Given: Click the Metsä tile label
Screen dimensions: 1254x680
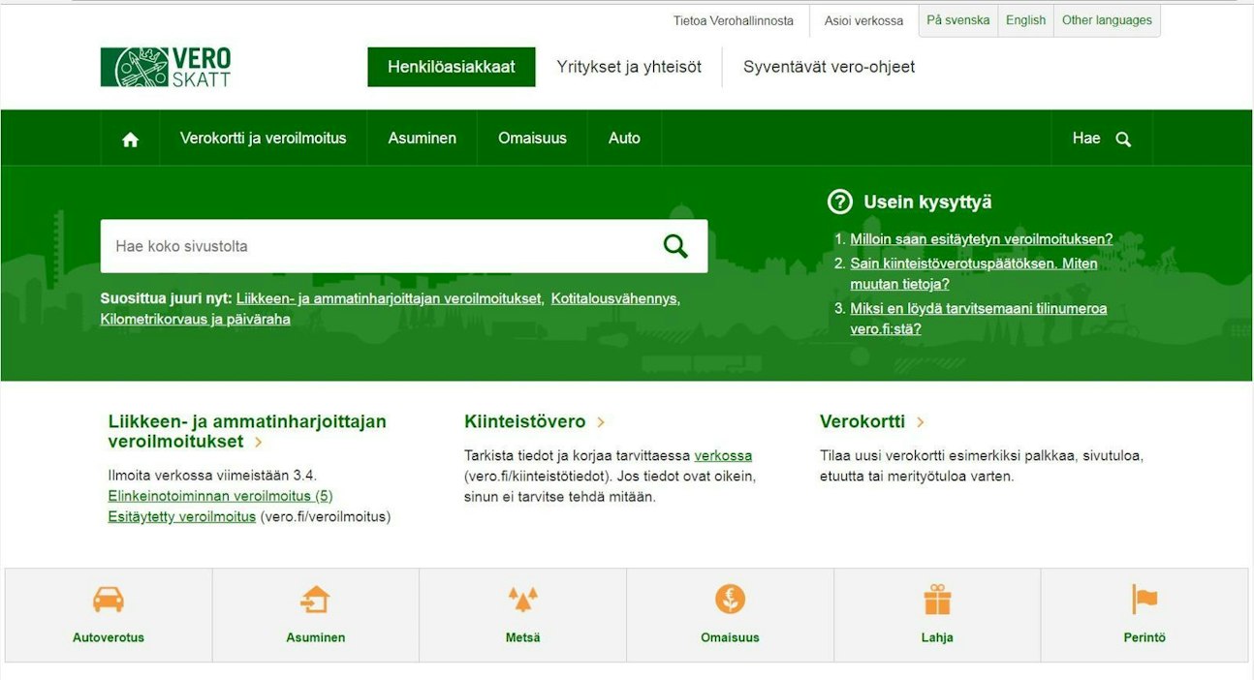Looking at the screenshot, I should coord(523,637).
